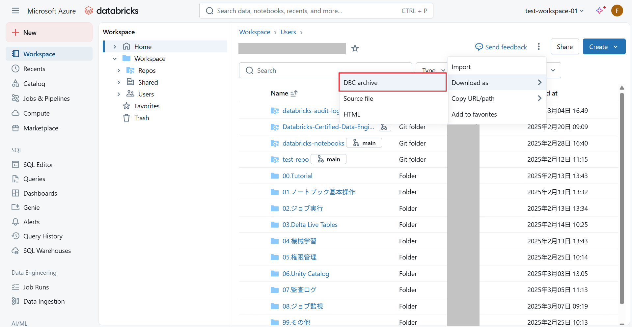Click the Catalog icon in sidebar
The image size is (632, 327).
tap(15, 84)
